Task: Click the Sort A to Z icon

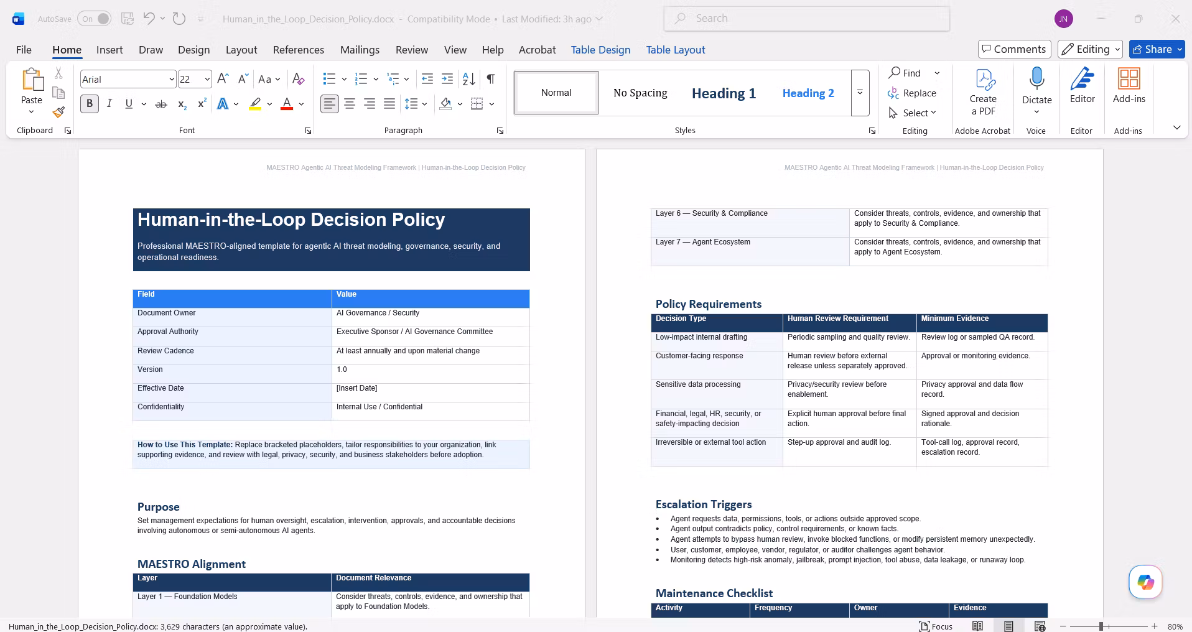Action: (469, 79)
